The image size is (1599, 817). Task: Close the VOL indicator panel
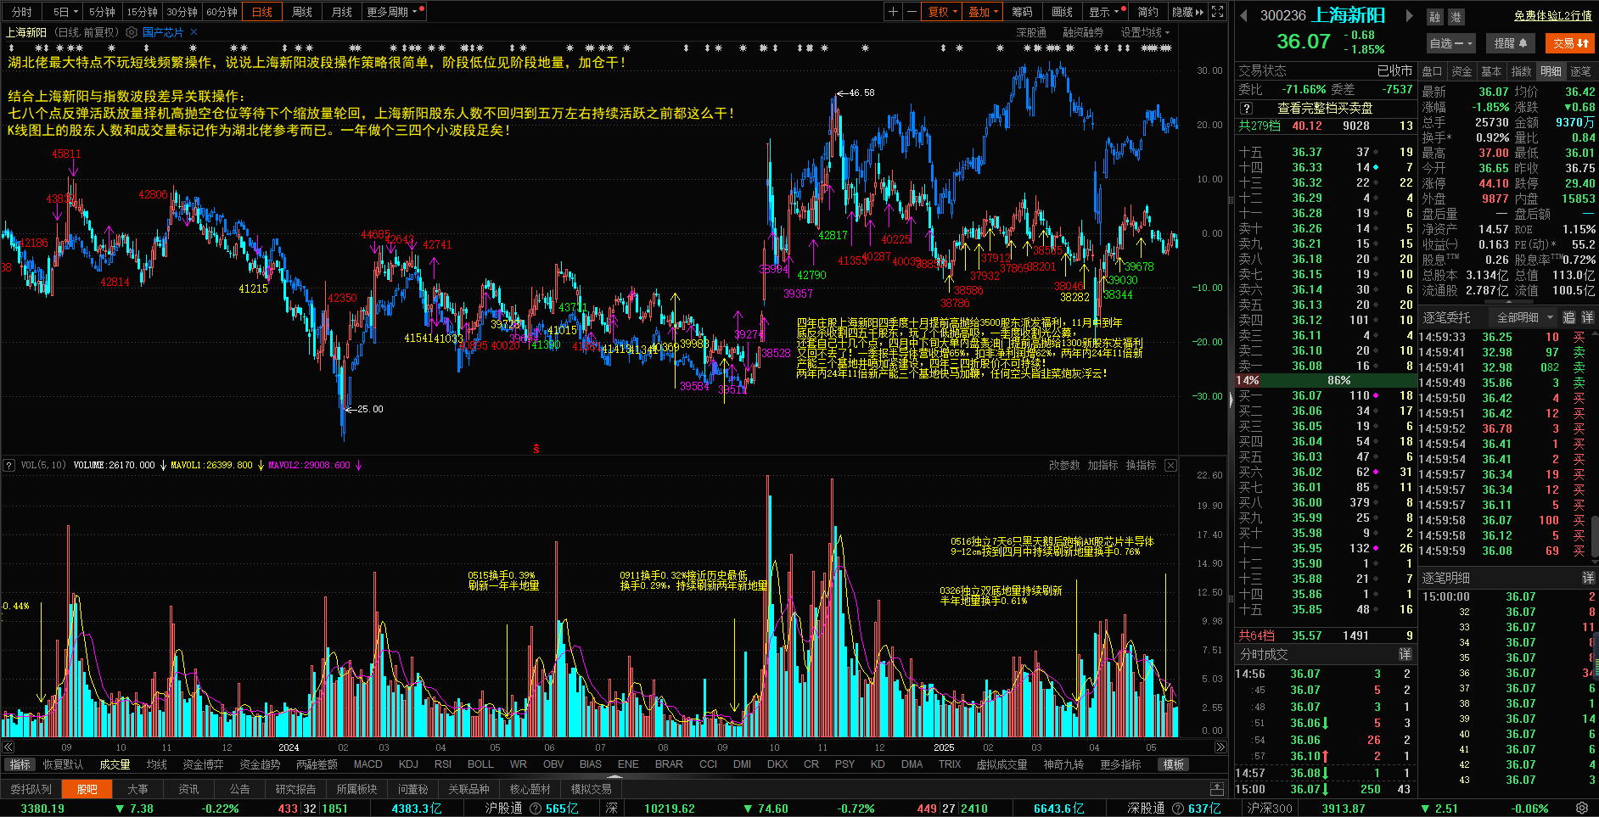[1171, 465]
